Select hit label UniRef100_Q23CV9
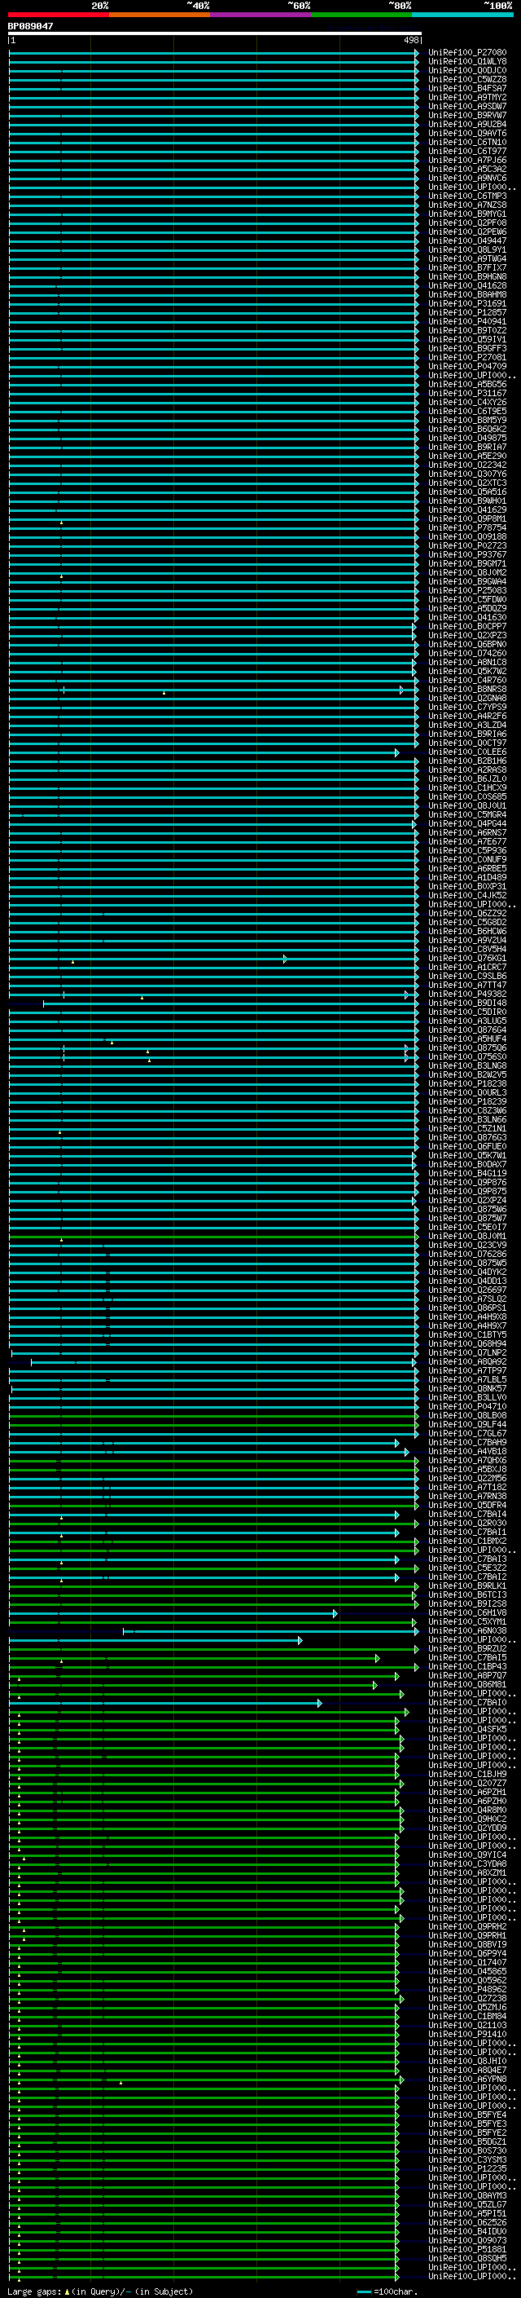Screen dimensions: 521x2298 click(x=467, y=1246)
